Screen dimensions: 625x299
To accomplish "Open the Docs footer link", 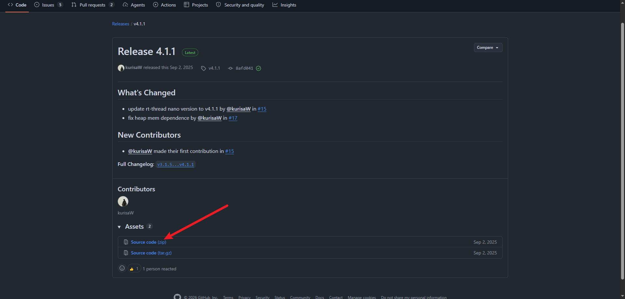I will 320,297.
